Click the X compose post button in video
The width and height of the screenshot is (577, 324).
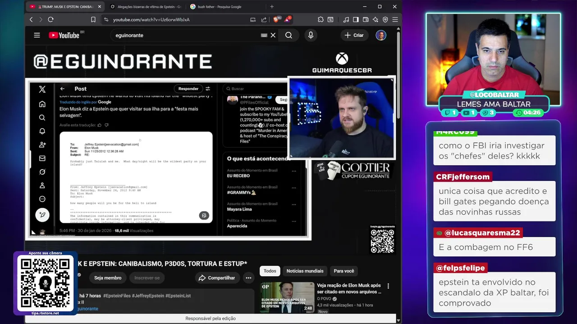point(42,215)
